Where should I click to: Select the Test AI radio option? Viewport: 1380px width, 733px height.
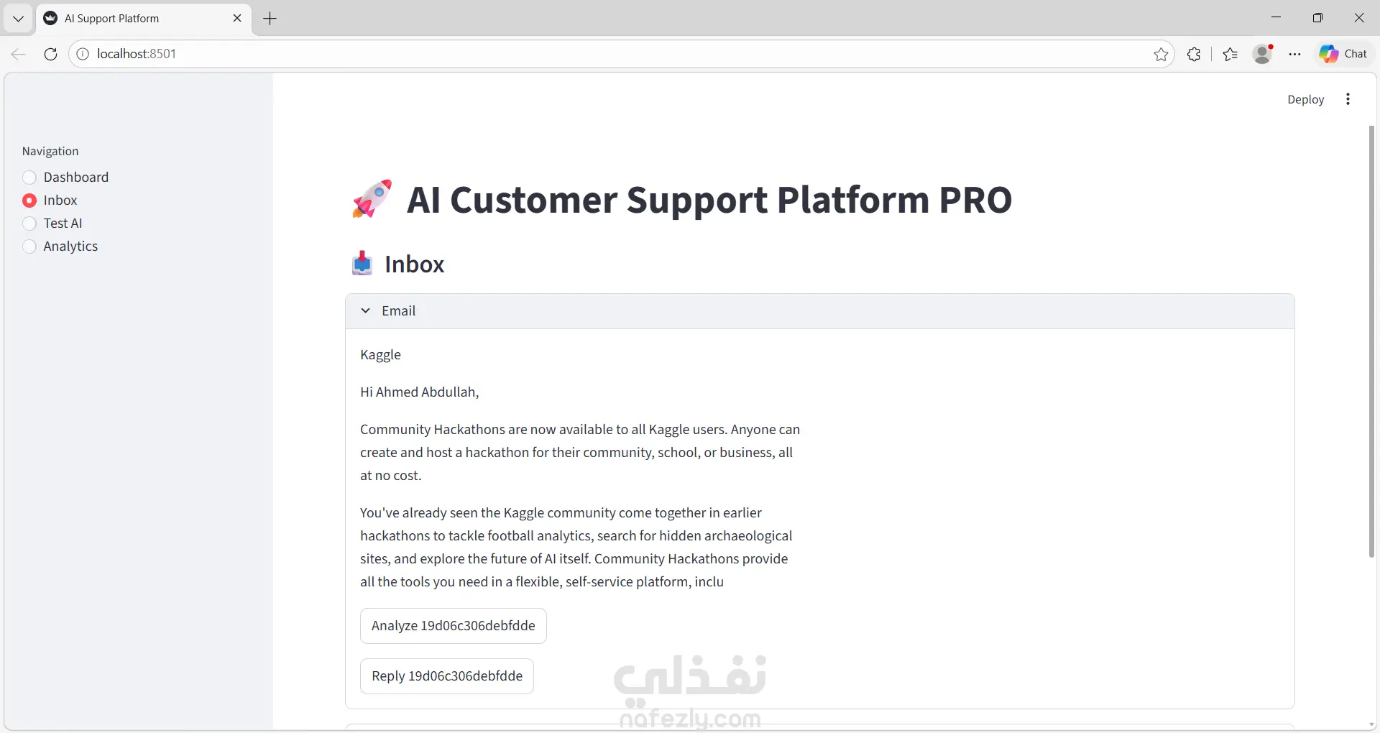click(x=29, y=223)
